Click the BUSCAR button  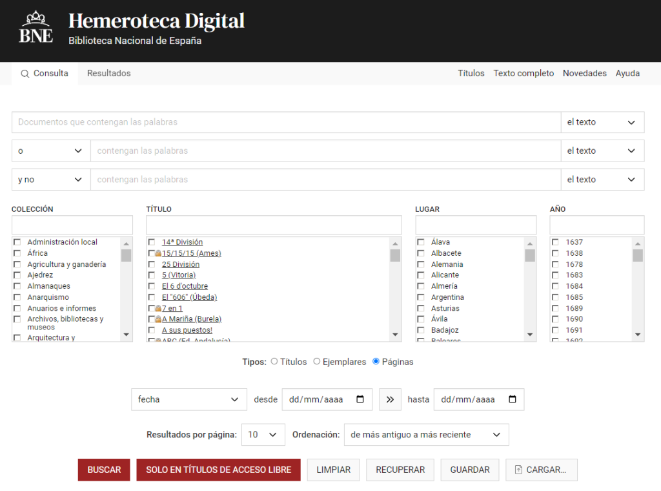(x=104, y=470)
